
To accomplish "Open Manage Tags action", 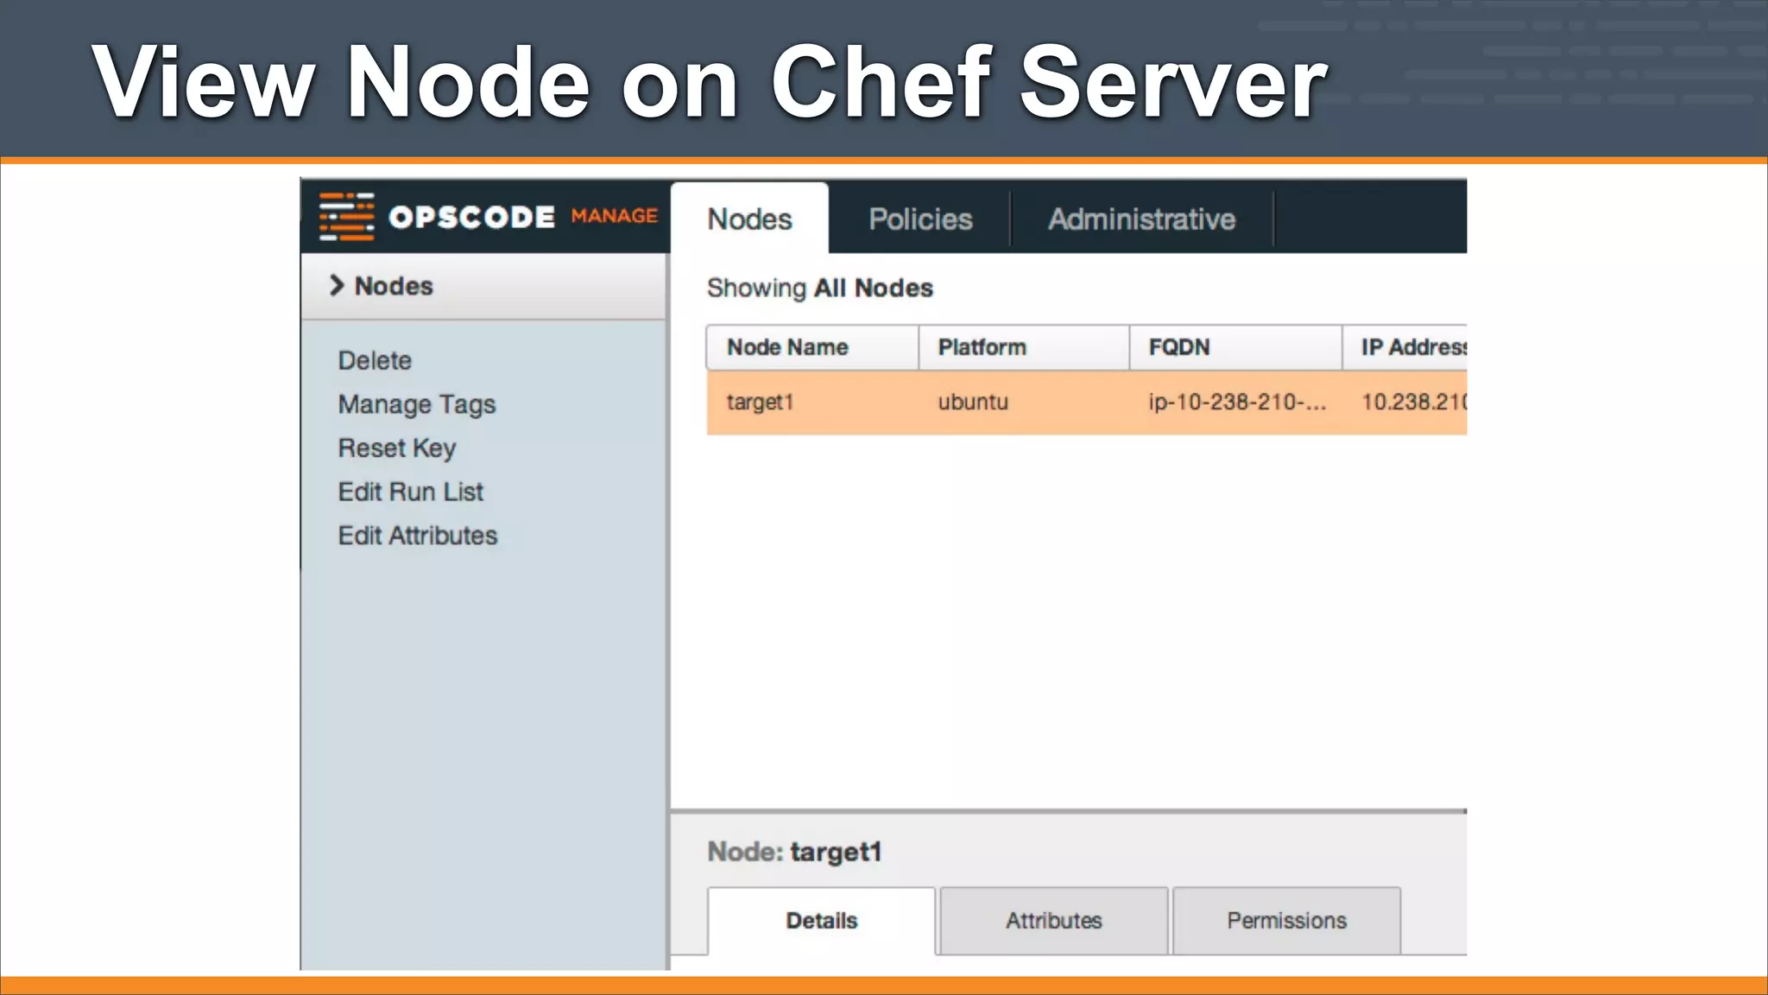I will tap(417, 404).
